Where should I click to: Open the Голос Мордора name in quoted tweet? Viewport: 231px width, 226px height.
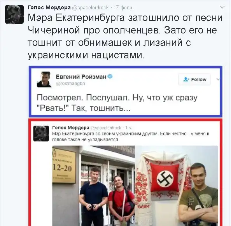71,128
